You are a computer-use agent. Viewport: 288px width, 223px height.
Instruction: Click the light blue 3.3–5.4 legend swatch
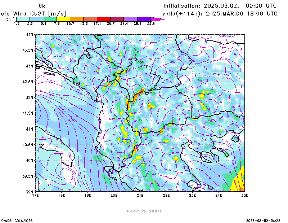point(36,19)
